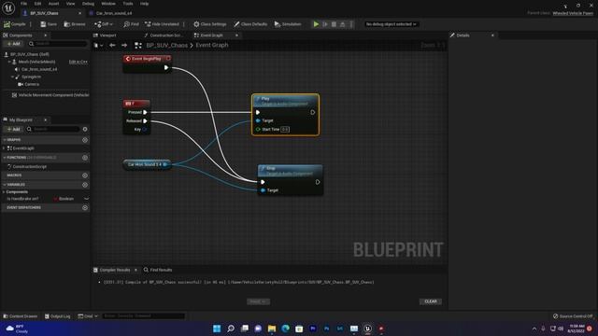Click the My Blueprint search field
Screen dimensions: 598x336
[x=52, y=129]
